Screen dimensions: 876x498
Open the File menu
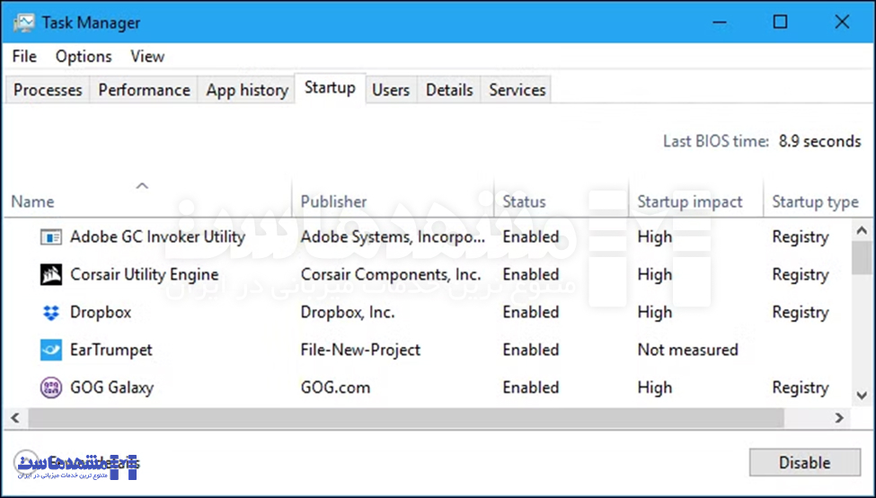[x=24, y=57]
